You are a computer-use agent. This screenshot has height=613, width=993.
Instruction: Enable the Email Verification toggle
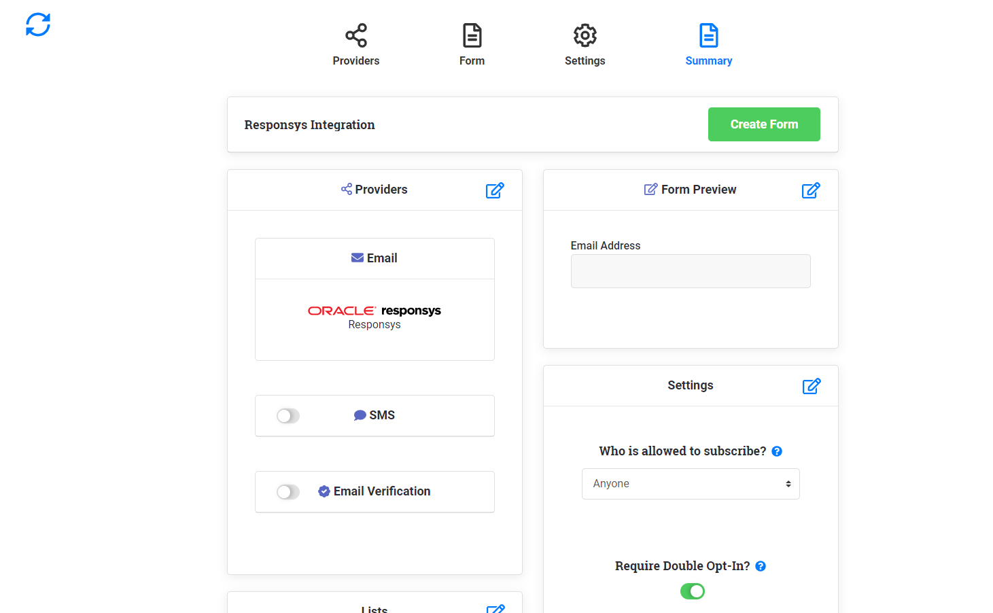(288, 492)
